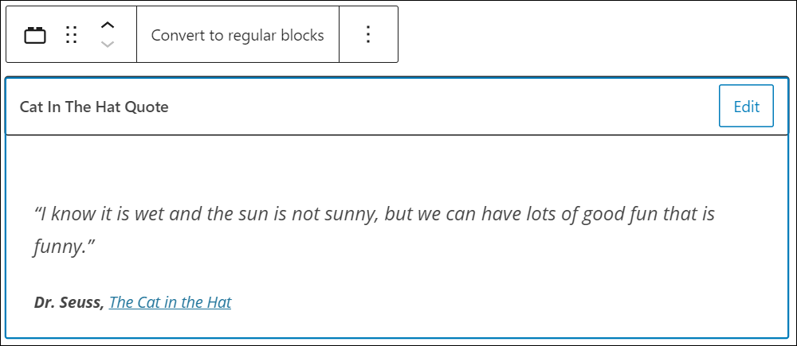Click the Edit button for the reusable block
The height and width of the screenshot is (346, 797).
point(746,106)
